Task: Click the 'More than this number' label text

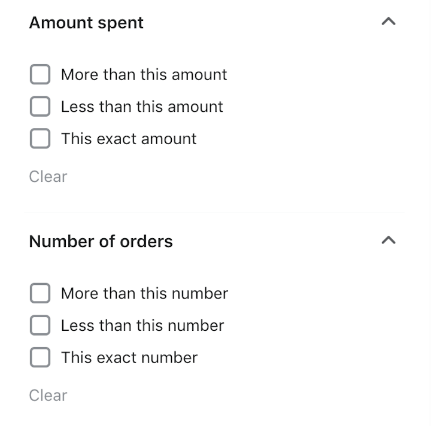Action: 145,293
